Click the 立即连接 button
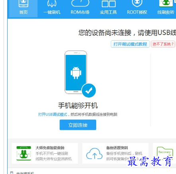Image resolution: width=176 pixels, height=174 pixels. pyautogui.click(x=78, y=125)
